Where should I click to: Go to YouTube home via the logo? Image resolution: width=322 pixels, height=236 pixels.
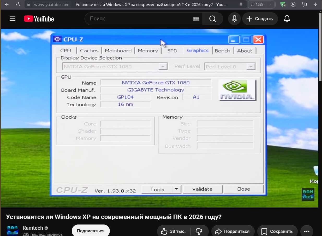[39, 19]
